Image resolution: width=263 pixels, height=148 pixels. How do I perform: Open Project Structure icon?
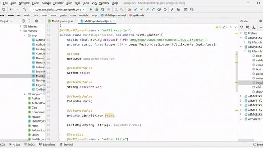pyautogui.click(x=178, y=9)
